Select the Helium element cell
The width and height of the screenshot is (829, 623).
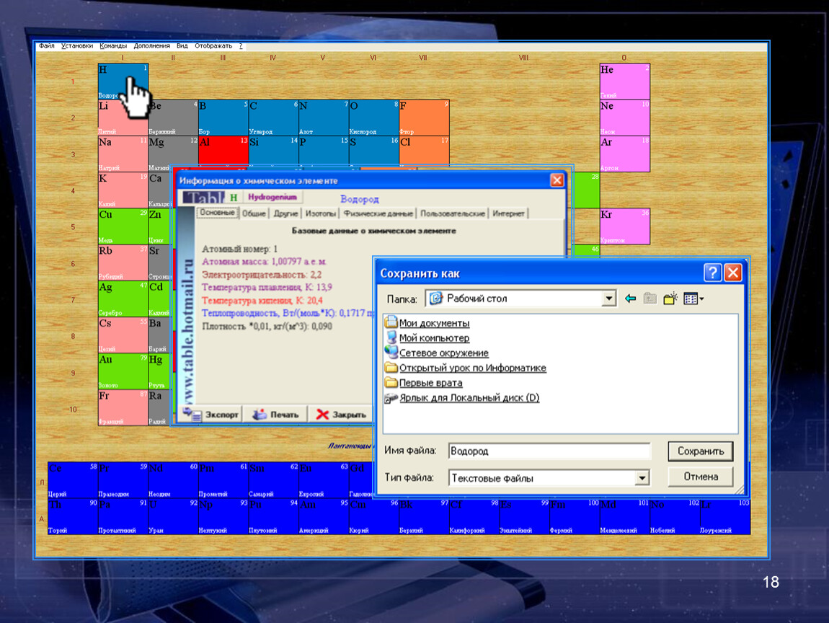[x=624, y=81]
